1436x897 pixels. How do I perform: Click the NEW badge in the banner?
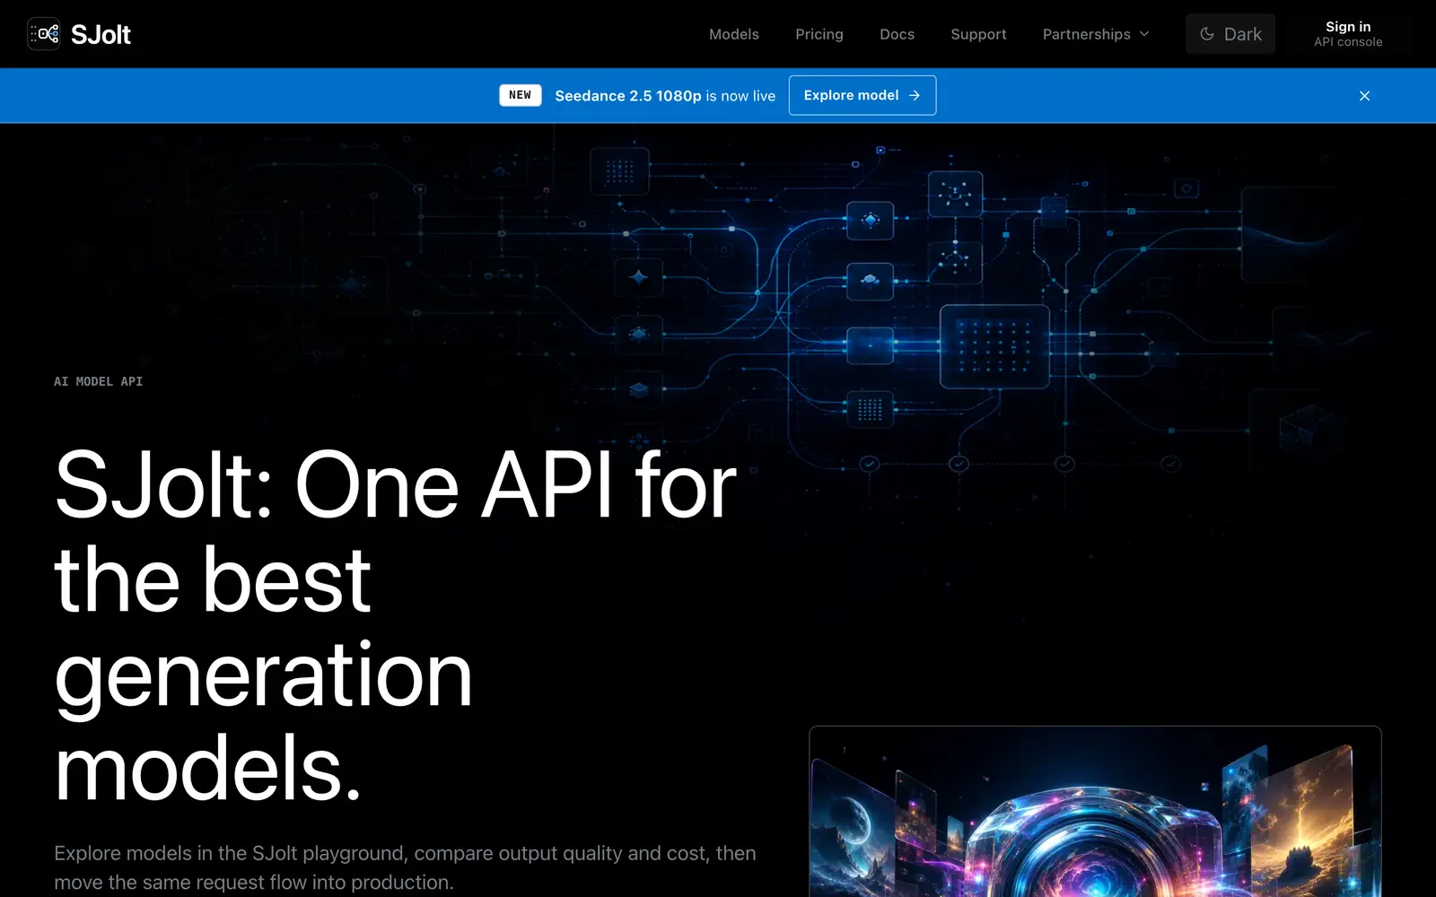[521, 95]
